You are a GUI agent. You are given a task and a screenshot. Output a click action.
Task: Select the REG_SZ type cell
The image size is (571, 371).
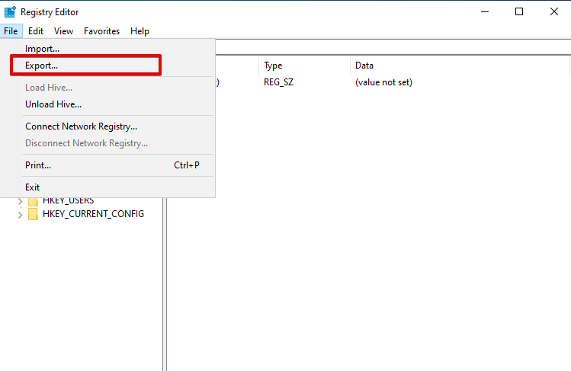[278, 82]
